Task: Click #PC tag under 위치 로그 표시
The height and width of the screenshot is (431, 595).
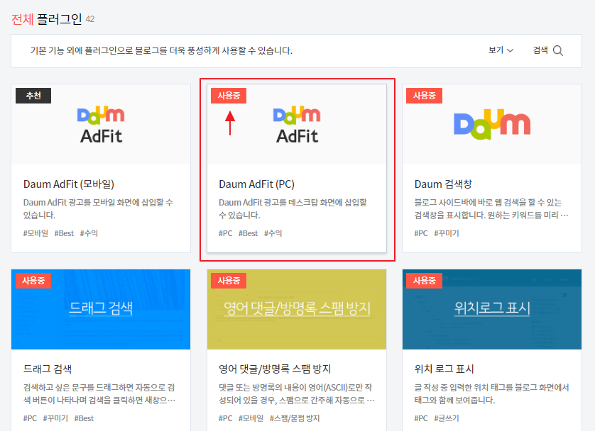Action: click(x=421, y=418)
